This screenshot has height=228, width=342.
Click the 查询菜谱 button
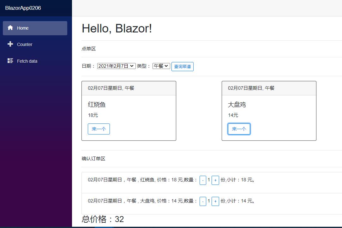pos(182,66)
